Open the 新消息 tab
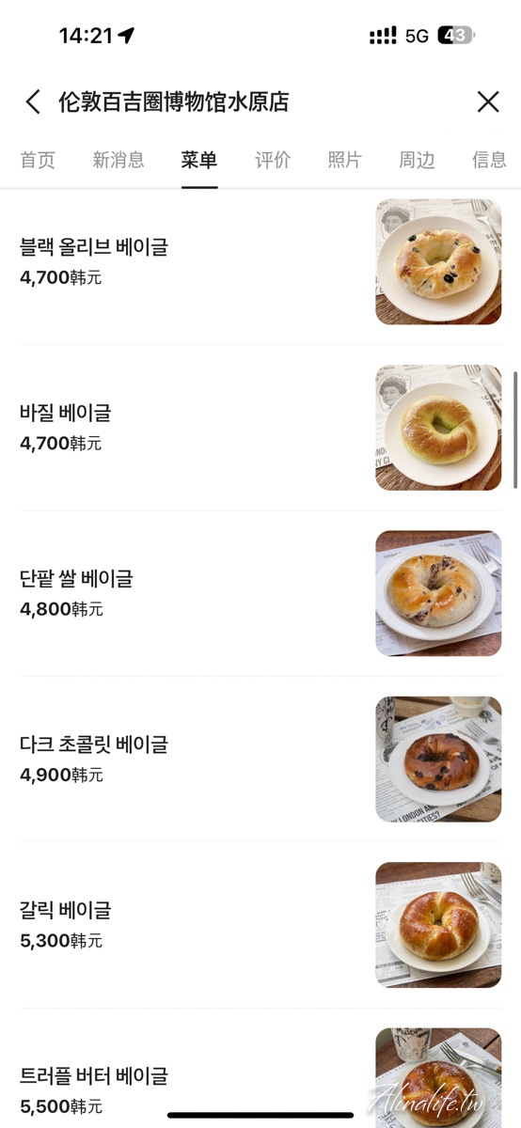The height and width of the screenshot is (1128, 521). 118,160
